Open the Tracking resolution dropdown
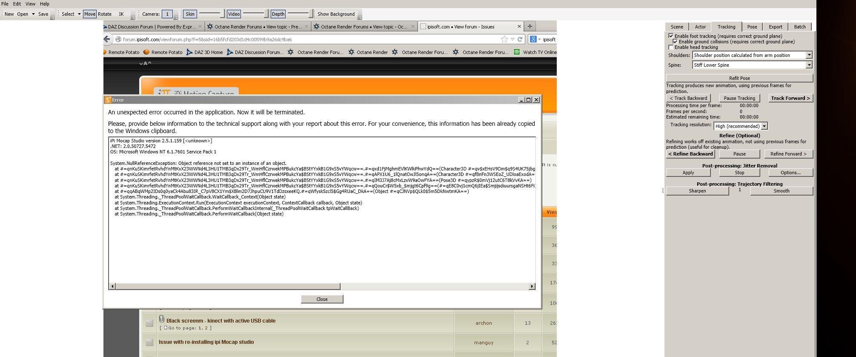The image size is (856, 357). [x=741, y=126]
